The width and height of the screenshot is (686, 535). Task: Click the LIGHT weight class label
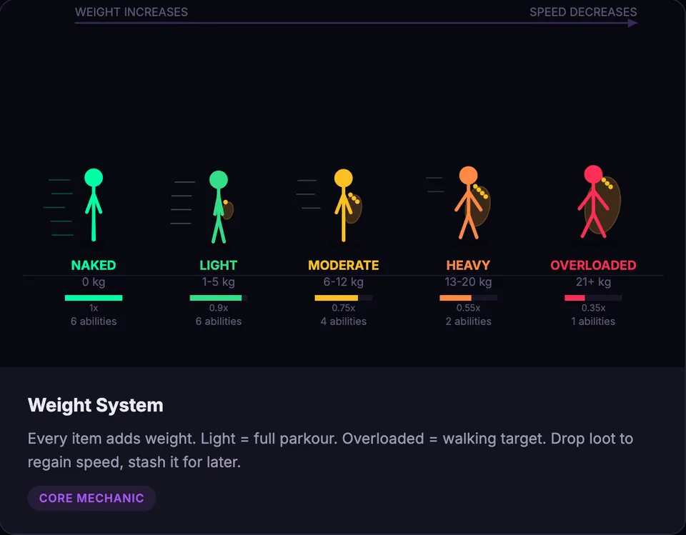coord(219,265)
